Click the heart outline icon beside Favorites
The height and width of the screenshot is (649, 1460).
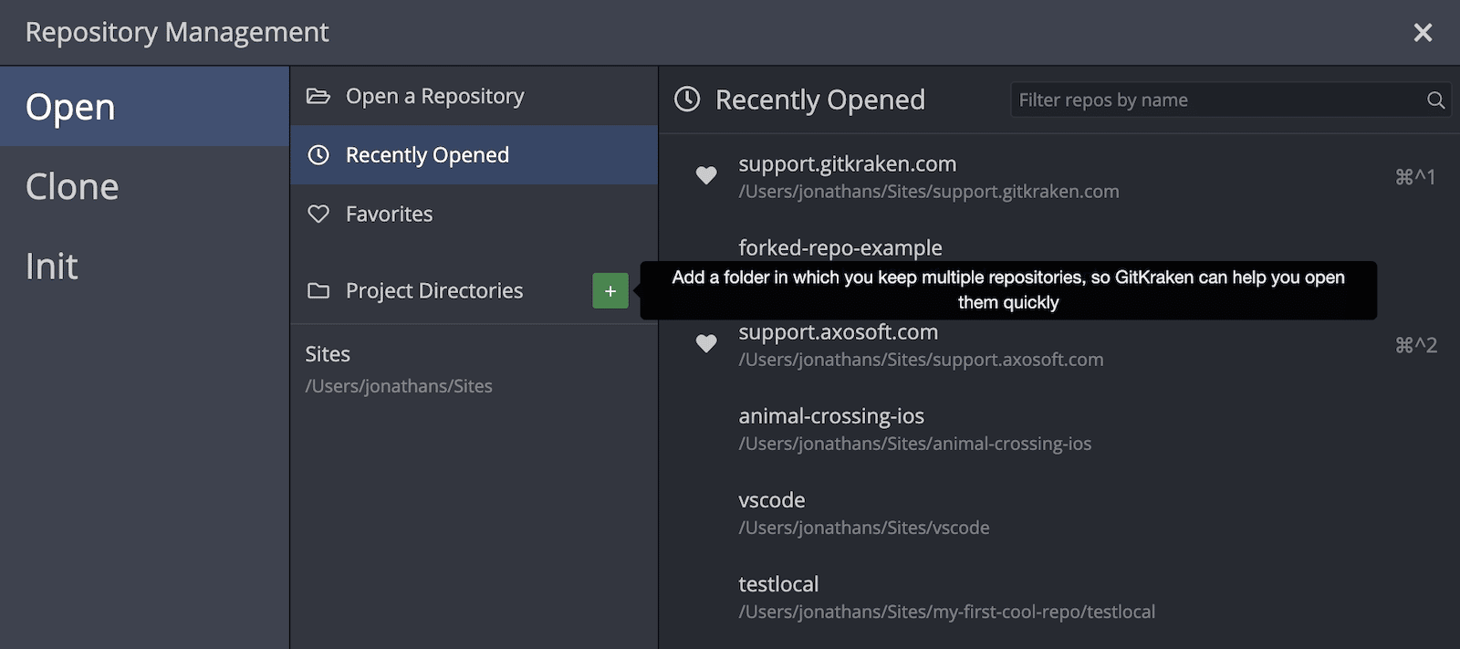click(x=318, y=214)
